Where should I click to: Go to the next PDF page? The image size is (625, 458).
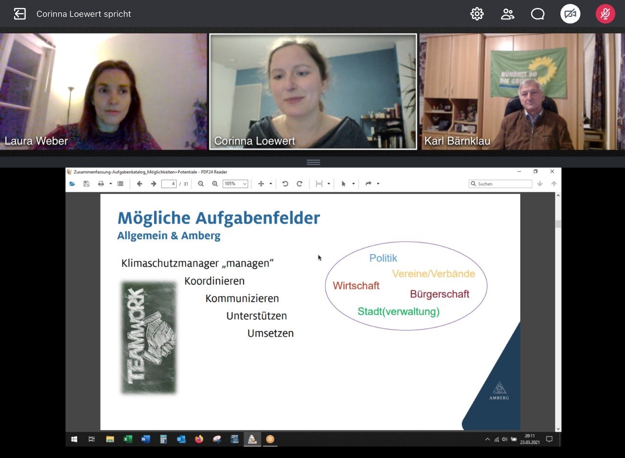click(153, 184)
